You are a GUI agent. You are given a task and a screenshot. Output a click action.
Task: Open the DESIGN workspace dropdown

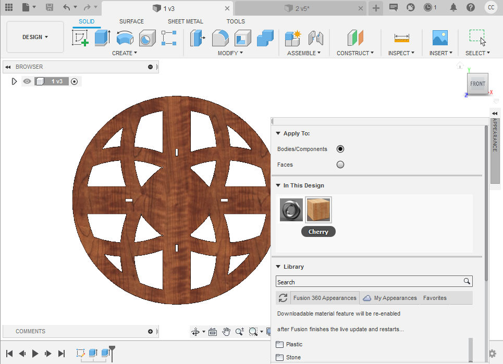[x=35, y=37]
